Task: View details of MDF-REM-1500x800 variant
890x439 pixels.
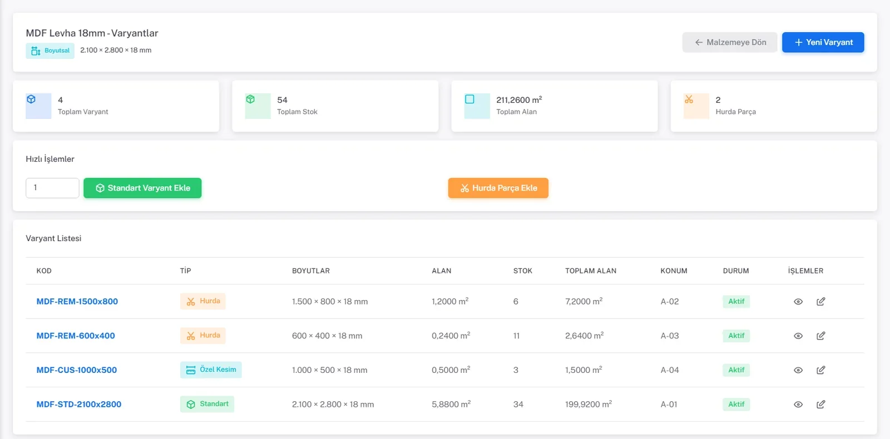Action: (798, 302)
